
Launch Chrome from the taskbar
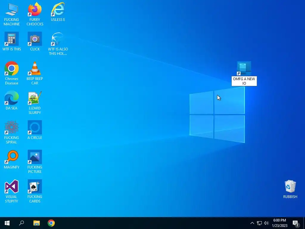point(51,223)
